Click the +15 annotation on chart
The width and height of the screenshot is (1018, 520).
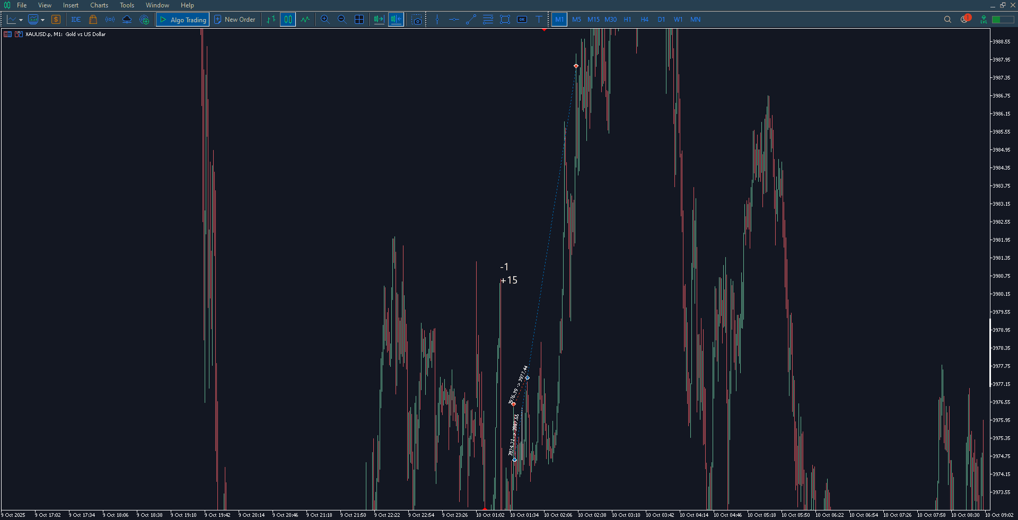(510, 280)
